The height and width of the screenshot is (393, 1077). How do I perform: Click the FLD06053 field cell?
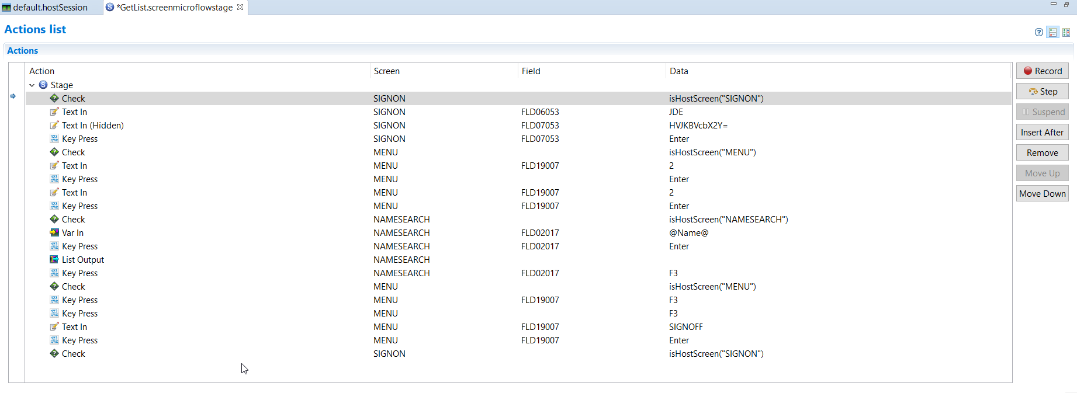[x=540, y=112]
